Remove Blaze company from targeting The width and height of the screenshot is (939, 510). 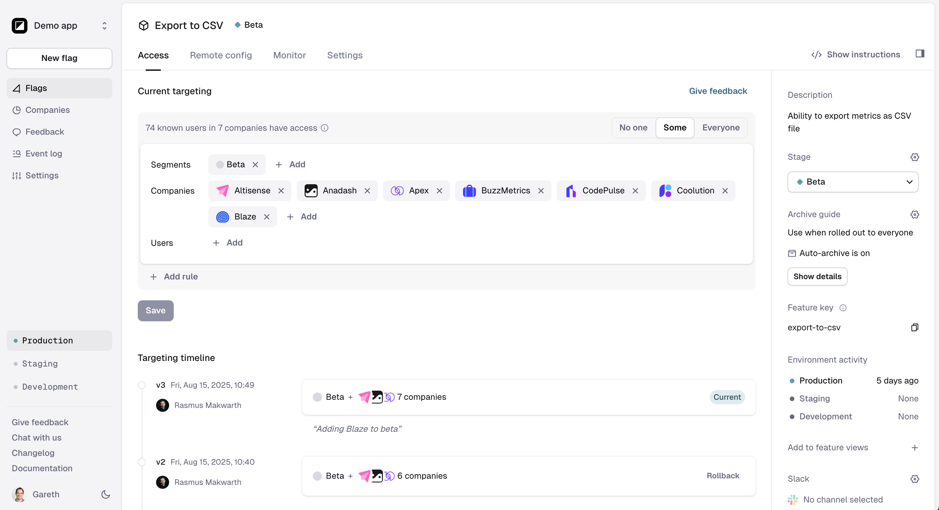[267, 217]
